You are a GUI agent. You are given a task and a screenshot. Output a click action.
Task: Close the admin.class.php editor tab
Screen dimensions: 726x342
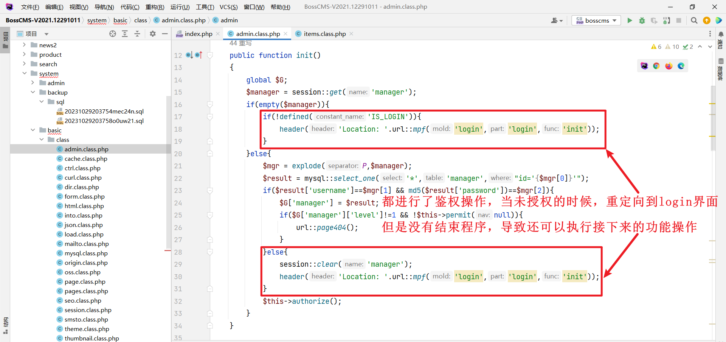tap(285, 34)
